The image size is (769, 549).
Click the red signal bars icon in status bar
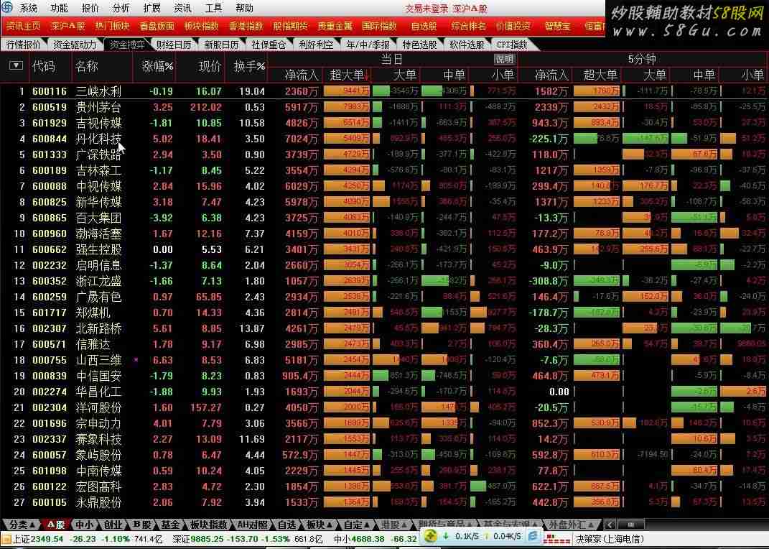tap(556, 539)
